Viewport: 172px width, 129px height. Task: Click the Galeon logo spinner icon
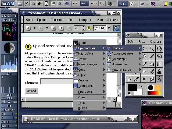coord(116,28)
